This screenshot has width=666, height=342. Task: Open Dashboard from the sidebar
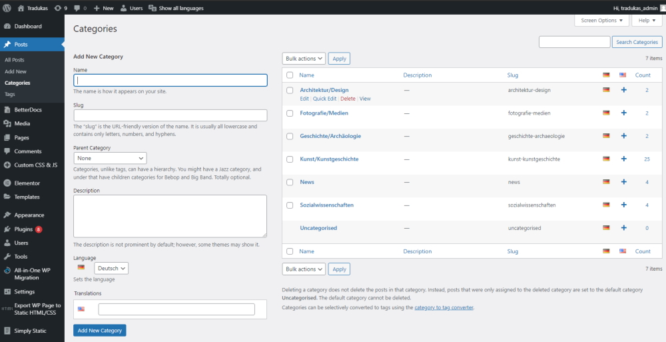point(32,26)
